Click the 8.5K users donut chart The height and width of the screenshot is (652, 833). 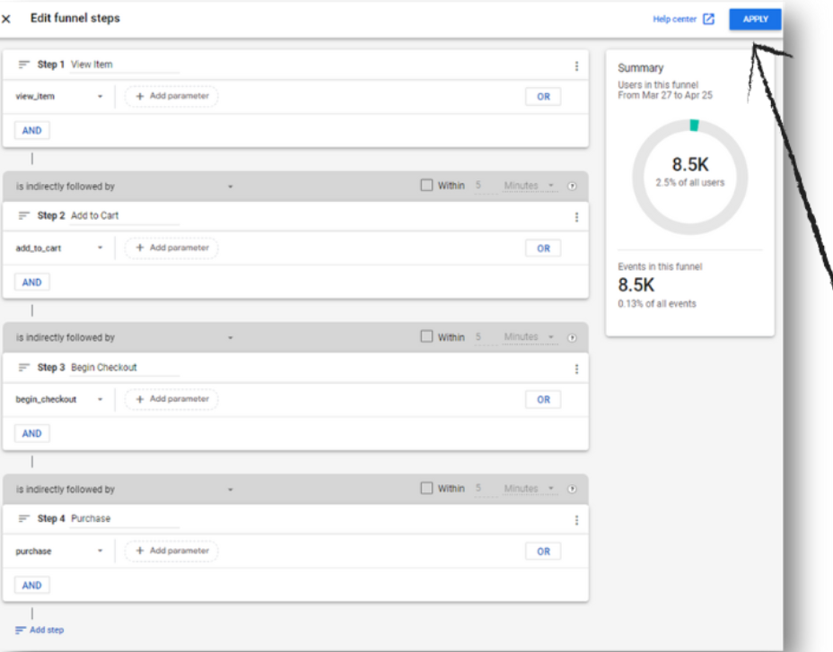[x=688, y=173]
